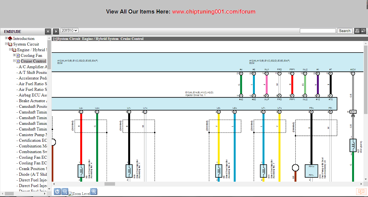The height and width of the screenshot is (197, 368).
Task: Click into the search text field
Action: [318, 31]
